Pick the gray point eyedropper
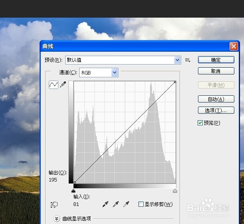 116,204
